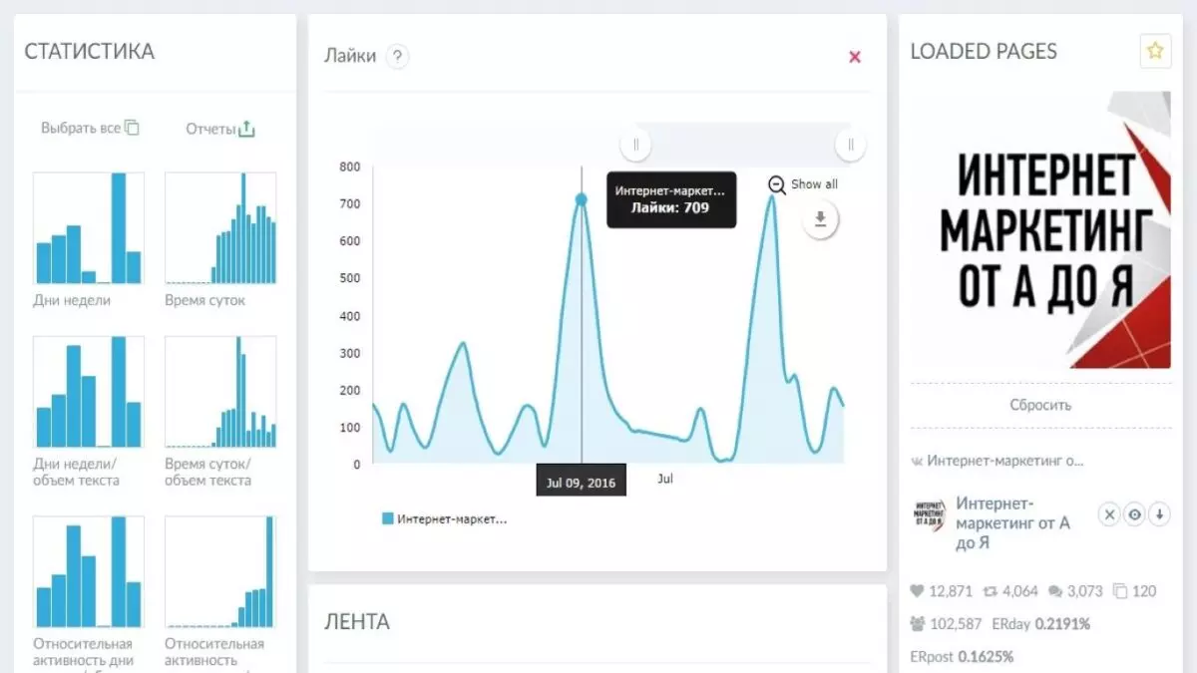This screenshot has width=1197, height=673.
Task: Open the help question mark next to Лайки
Action: click(397, 57)
